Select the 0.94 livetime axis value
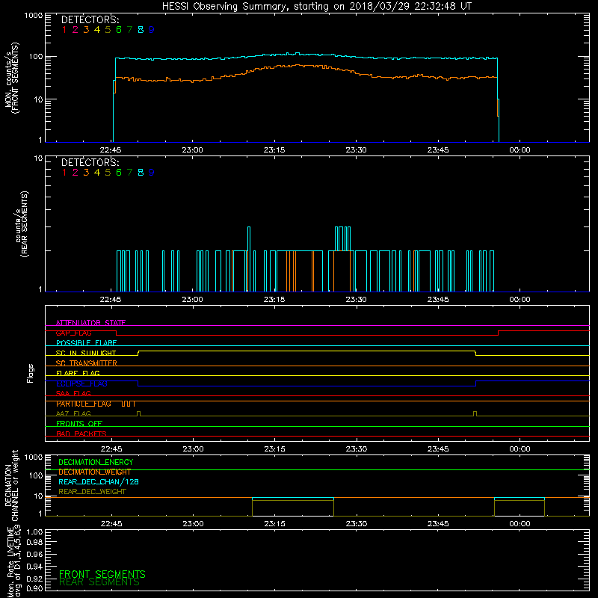 pos(34,566)
